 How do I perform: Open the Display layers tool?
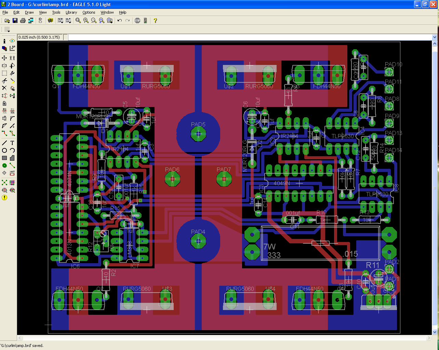(4, 49)
